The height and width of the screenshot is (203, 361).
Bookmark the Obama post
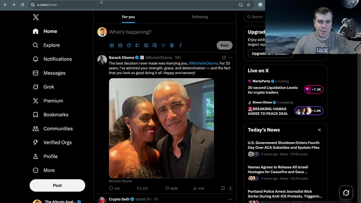(223, 188)
